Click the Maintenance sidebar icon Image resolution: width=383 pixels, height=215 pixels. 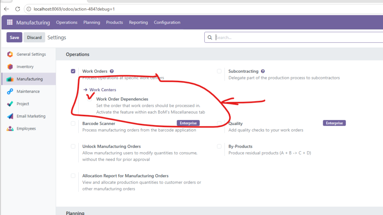point(10,91)
